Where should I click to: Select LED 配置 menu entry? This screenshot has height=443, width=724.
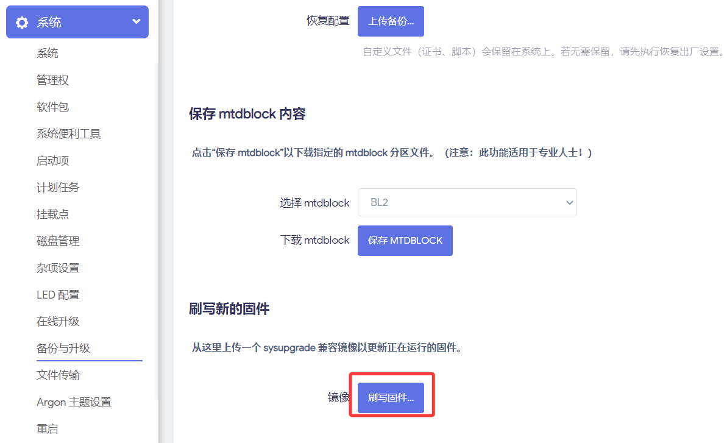click(x=58, y=295)
